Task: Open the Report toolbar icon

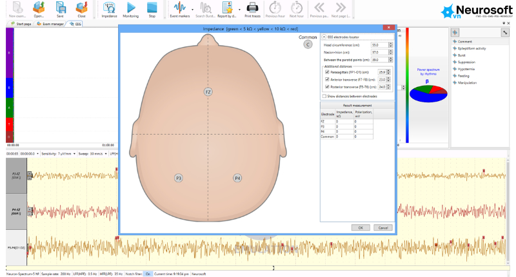Action: [x=227, y=9]
